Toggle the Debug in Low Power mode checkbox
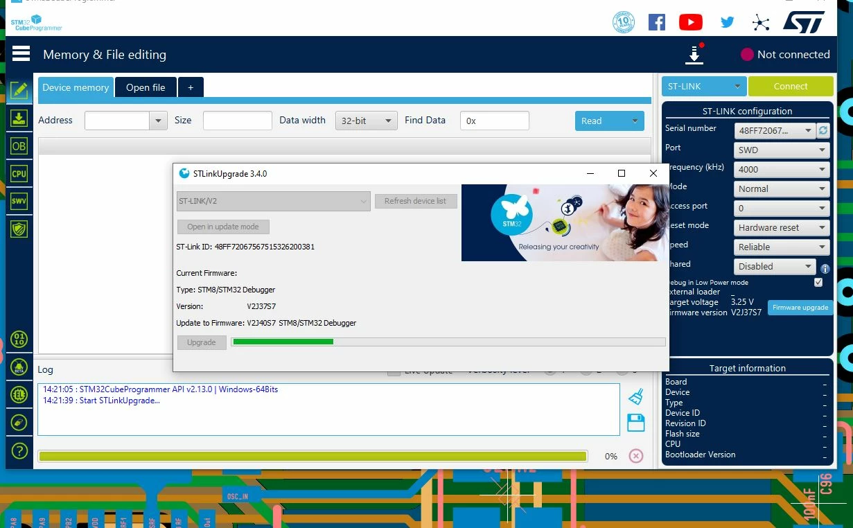This screenshot has height=528, width=853. pos(818,283)
